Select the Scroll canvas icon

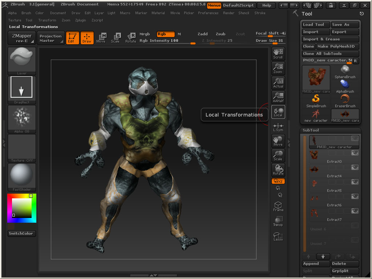point(278,53)
